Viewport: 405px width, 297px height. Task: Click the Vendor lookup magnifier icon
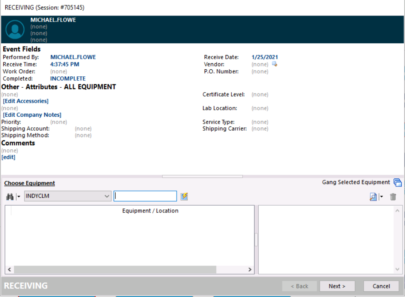[275, 64]
